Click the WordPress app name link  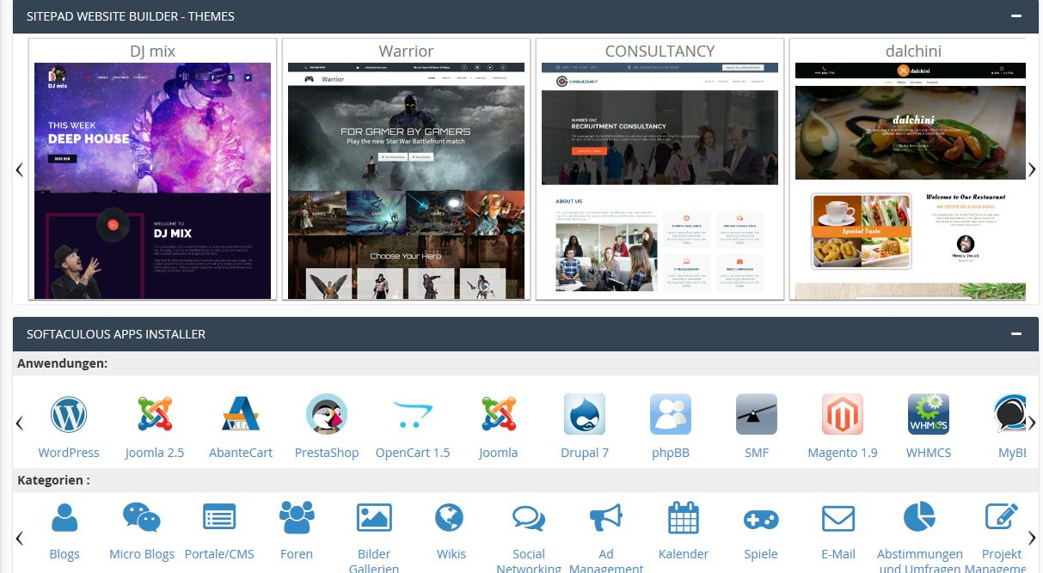click(69, 453)
